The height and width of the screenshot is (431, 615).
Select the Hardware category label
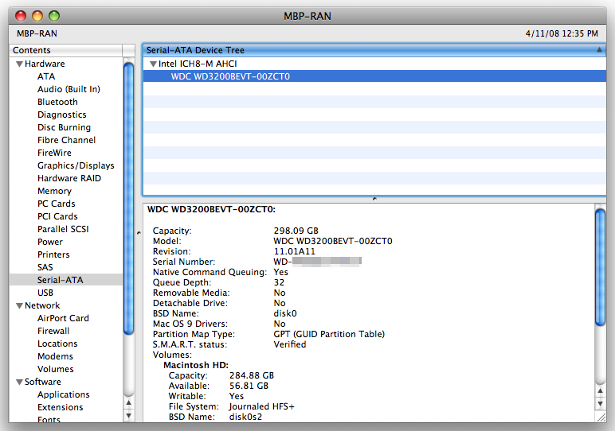click(45, 64)
